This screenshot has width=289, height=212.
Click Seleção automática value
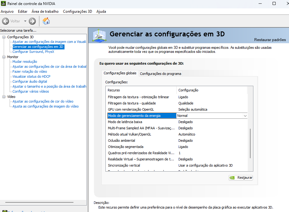coord(193,109)
